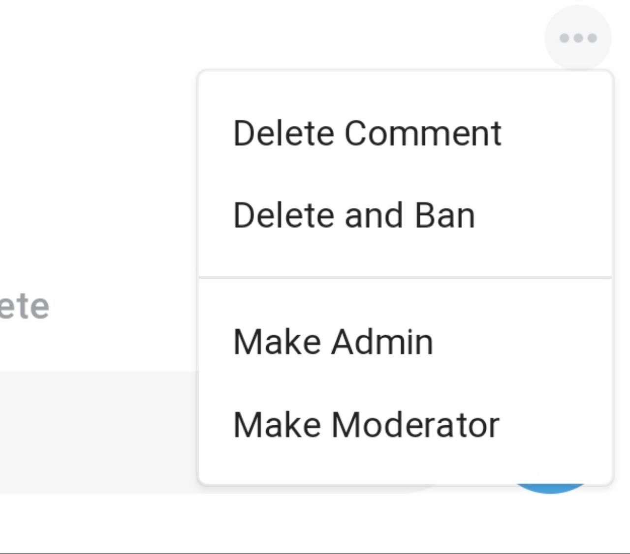Click the three-dot more options icon
Image resolution: width=630 pixels, height=554 pixels.
click(x=578, y=38)
